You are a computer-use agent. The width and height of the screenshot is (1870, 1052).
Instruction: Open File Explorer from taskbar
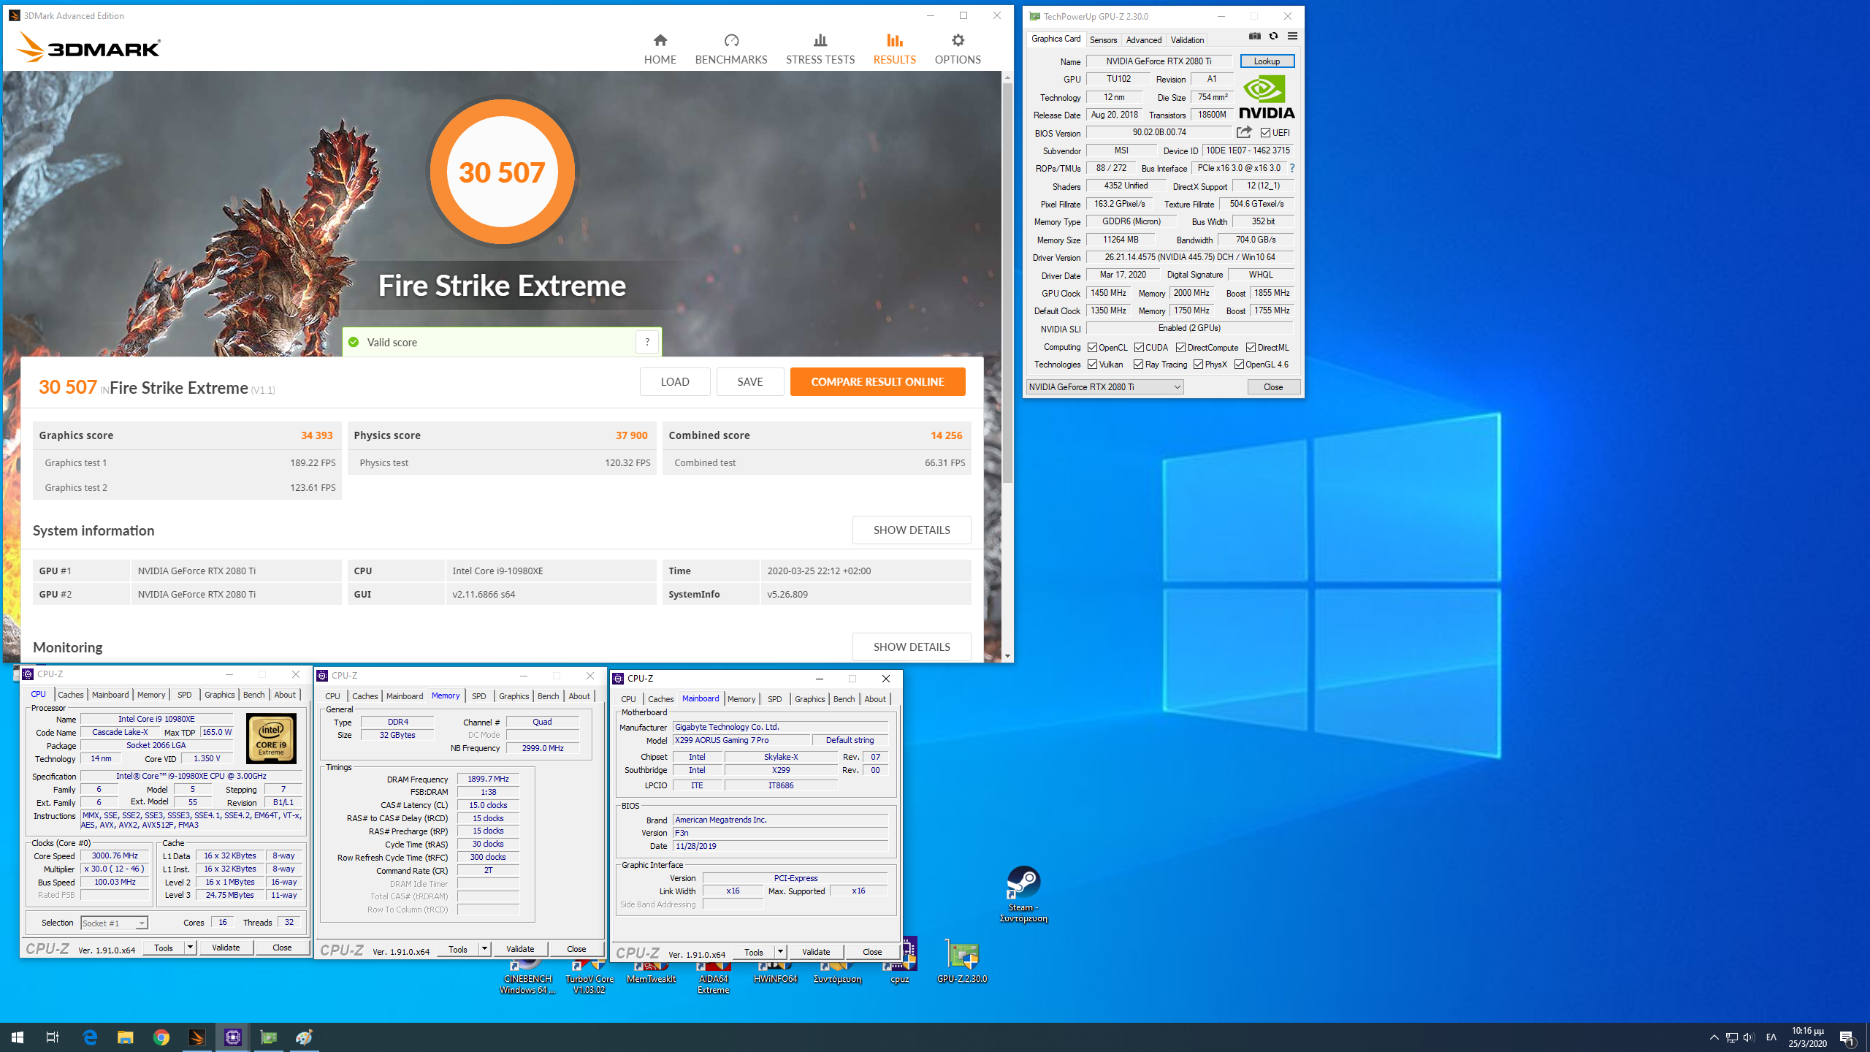pyautogui.click(x=126, y=1037)
